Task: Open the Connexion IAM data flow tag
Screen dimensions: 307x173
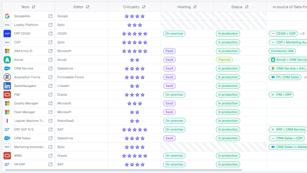Action: click(x=282, y=51)
